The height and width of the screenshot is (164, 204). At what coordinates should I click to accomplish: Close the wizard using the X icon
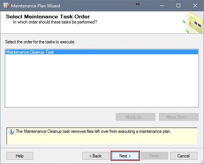tap(195, 6)
